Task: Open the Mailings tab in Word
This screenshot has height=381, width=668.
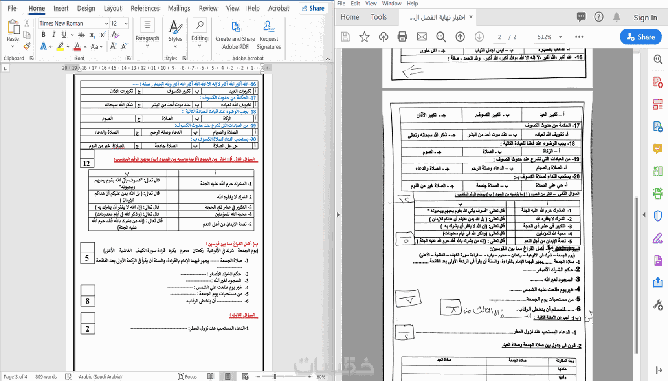Action: point(179,8)
